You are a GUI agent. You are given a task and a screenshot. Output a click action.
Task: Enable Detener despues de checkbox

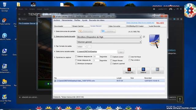click(76, 57)
